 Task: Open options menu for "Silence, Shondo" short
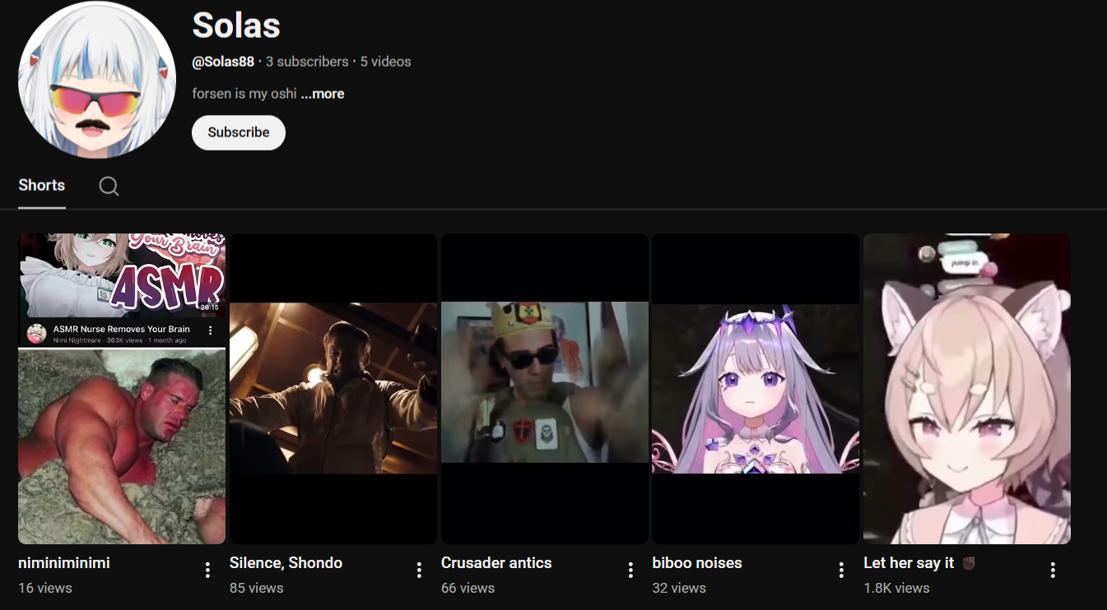pos(419,570)
